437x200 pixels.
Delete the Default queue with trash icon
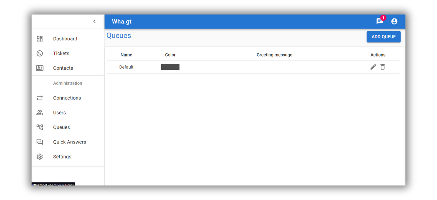(383, 67)
